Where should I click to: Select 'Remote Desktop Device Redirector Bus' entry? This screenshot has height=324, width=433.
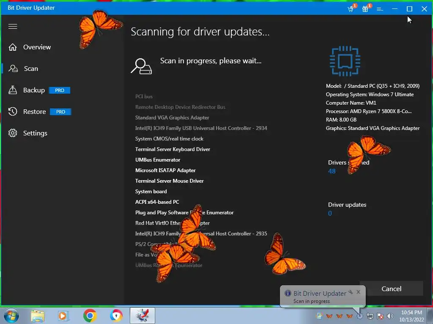click(180, 107)
